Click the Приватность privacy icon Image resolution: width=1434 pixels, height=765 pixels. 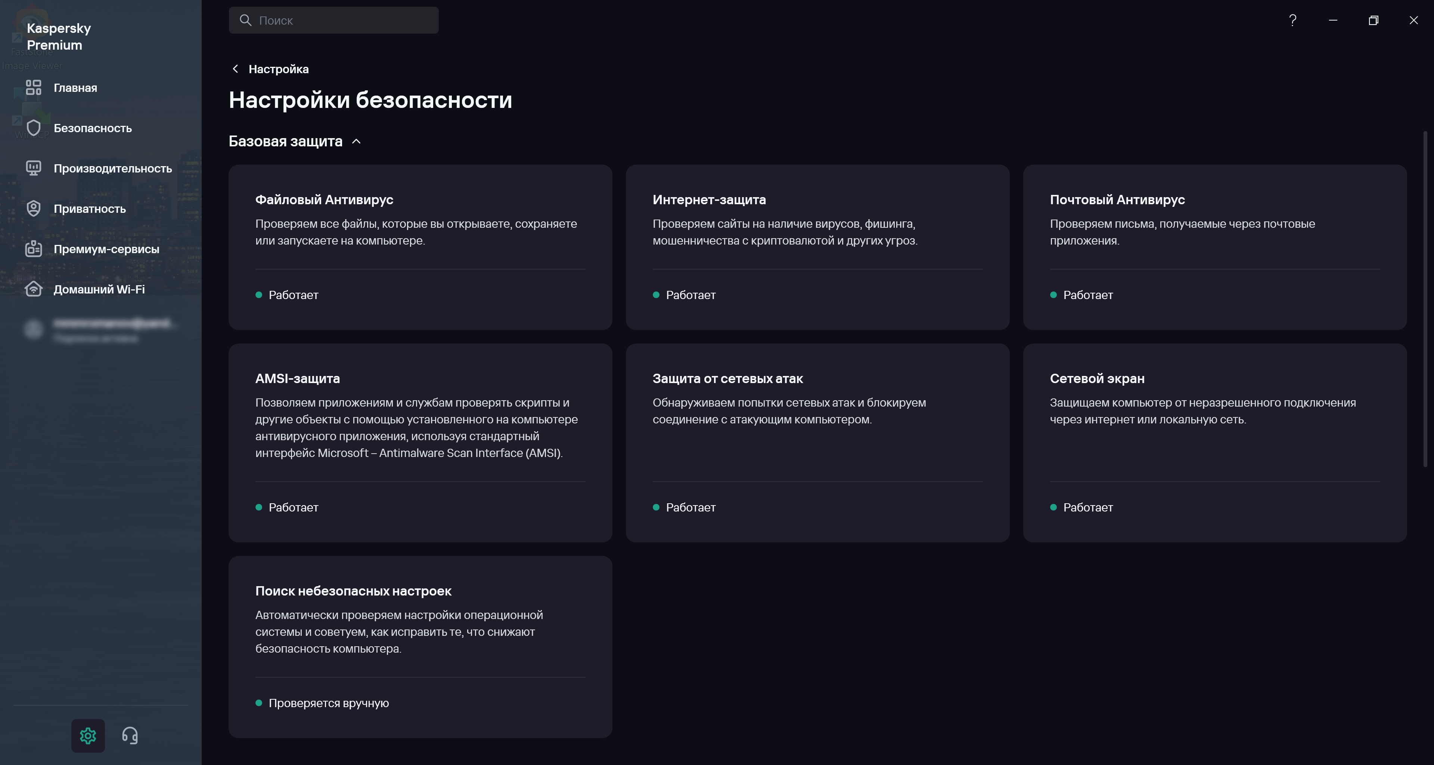point(33,209)
